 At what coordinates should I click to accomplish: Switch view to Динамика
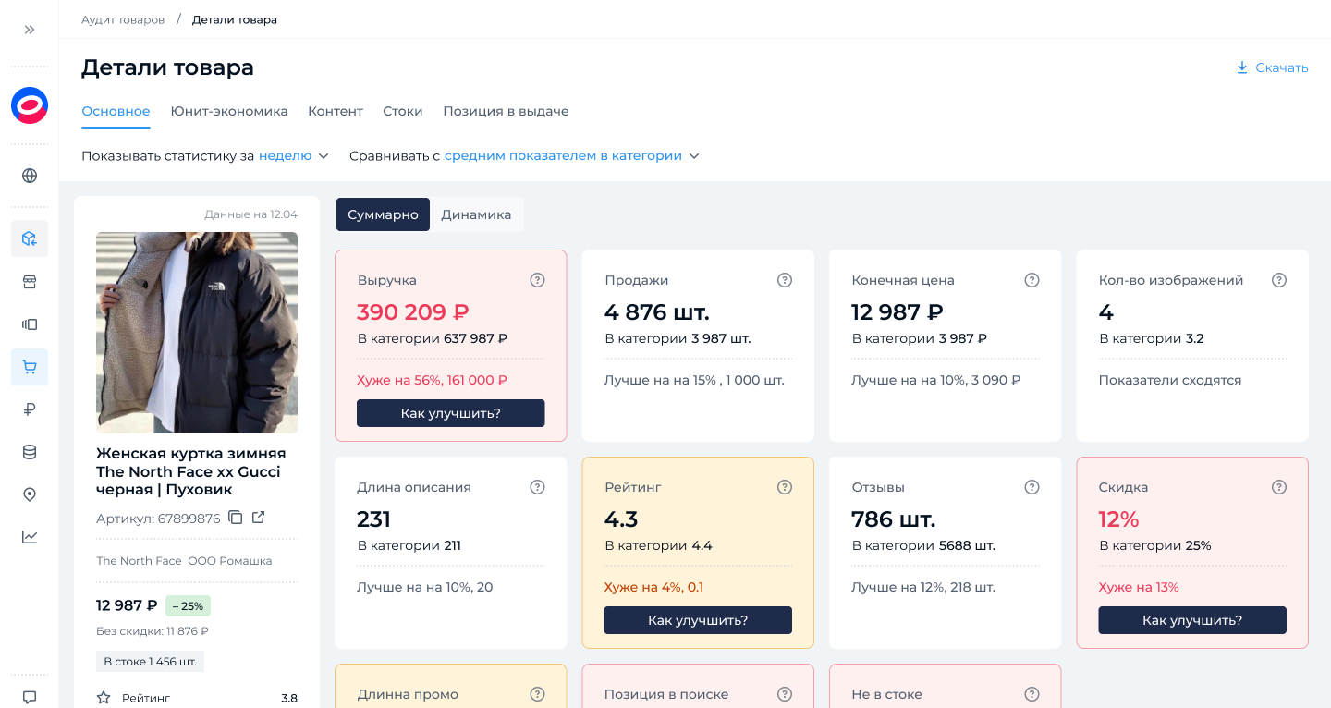[x=476, y=214]
